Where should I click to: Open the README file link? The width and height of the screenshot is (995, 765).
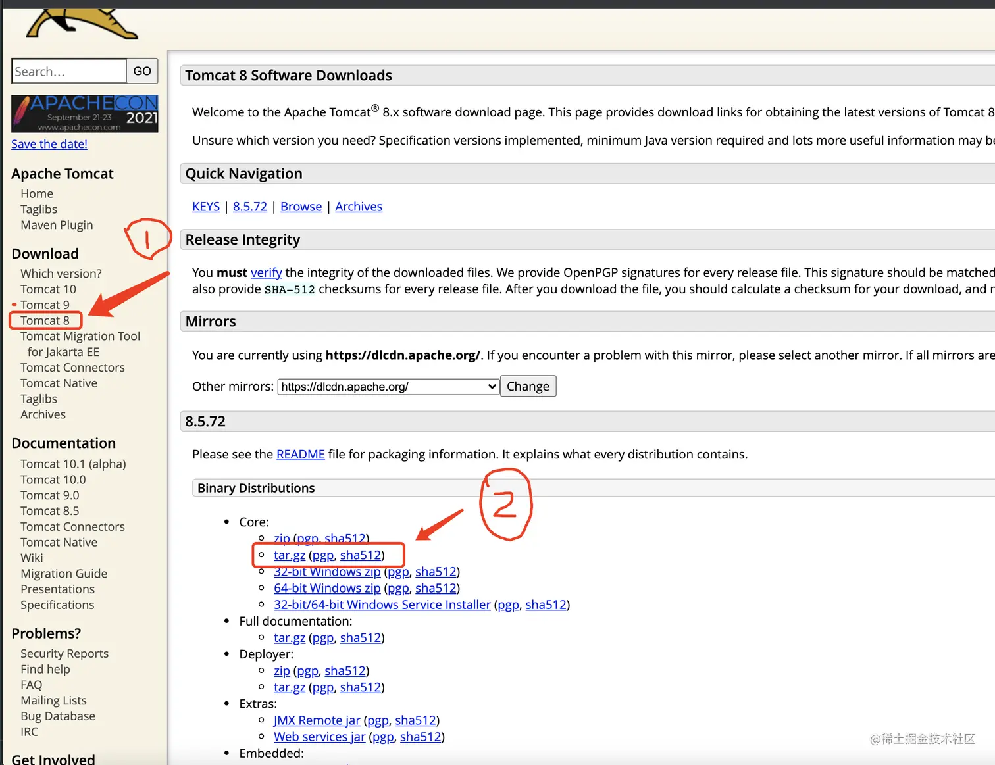click(x=301, y=455)
